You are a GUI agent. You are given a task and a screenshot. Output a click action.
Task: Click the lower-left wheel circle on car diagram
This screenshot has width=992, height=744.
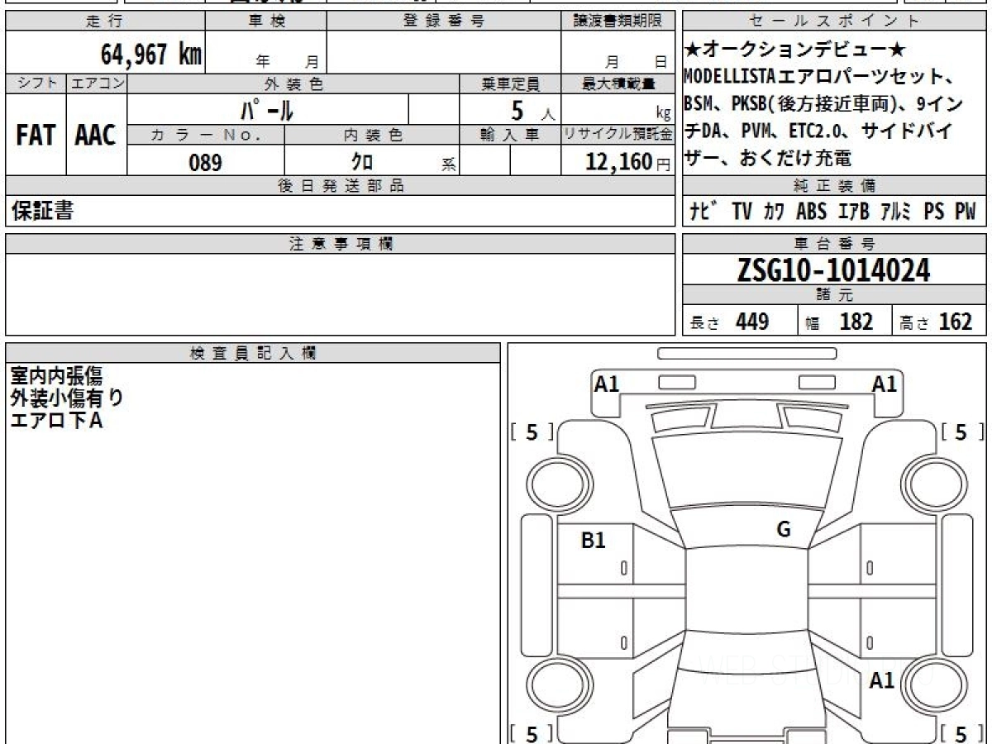553,685
